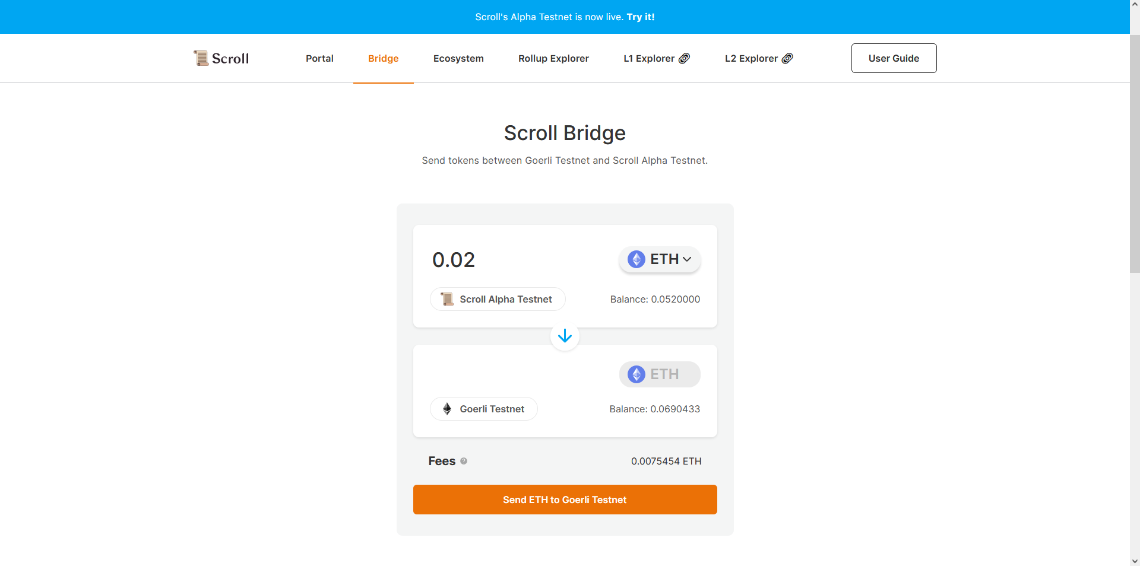Click the scroll icon in Scroll Alpha Testnet chip
1140x566 pixels.
447,299
